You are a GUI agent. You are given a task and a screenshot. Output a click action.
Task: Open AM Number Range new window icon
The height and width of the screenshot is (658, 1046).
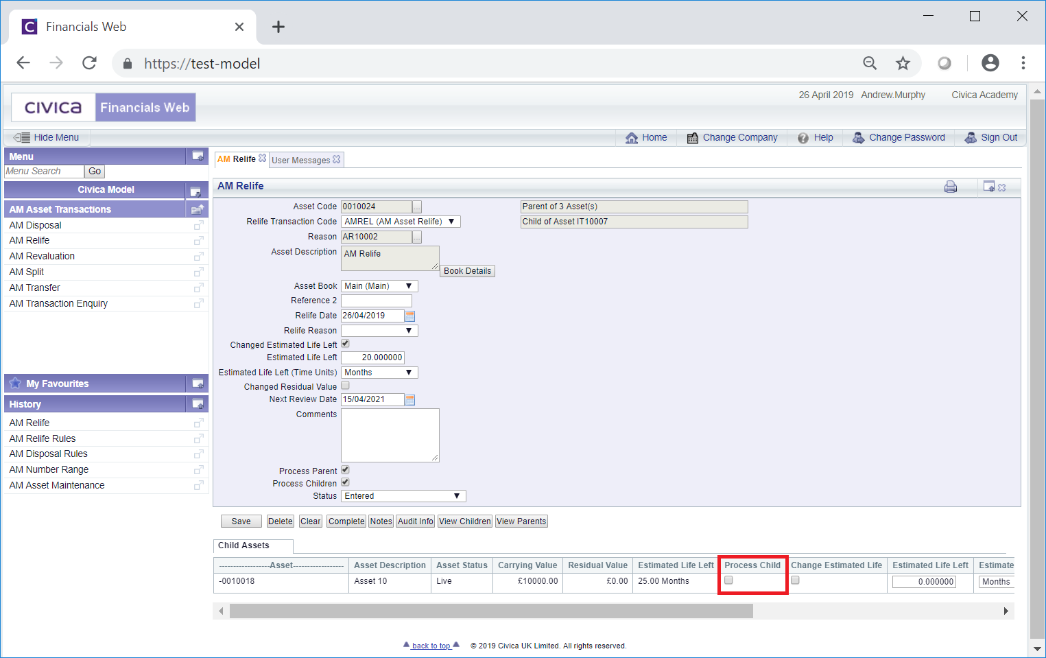point(199,469)
